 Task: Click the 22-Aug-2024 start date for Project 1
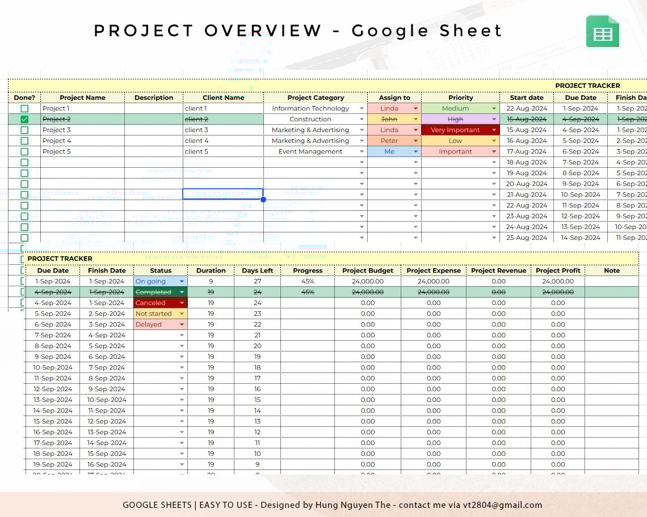click(527, 108)
